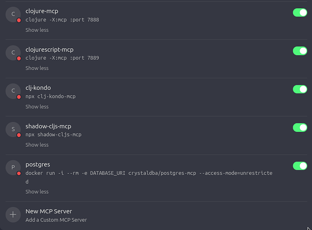Disable the postgres server toggle
The height and width of the screenshot is (230, 312).
click(x=300, y=166)
